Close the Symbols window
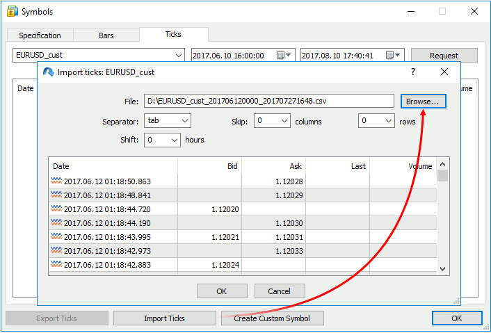The height and width of the screenshot is (333, 491). point(474,12)
